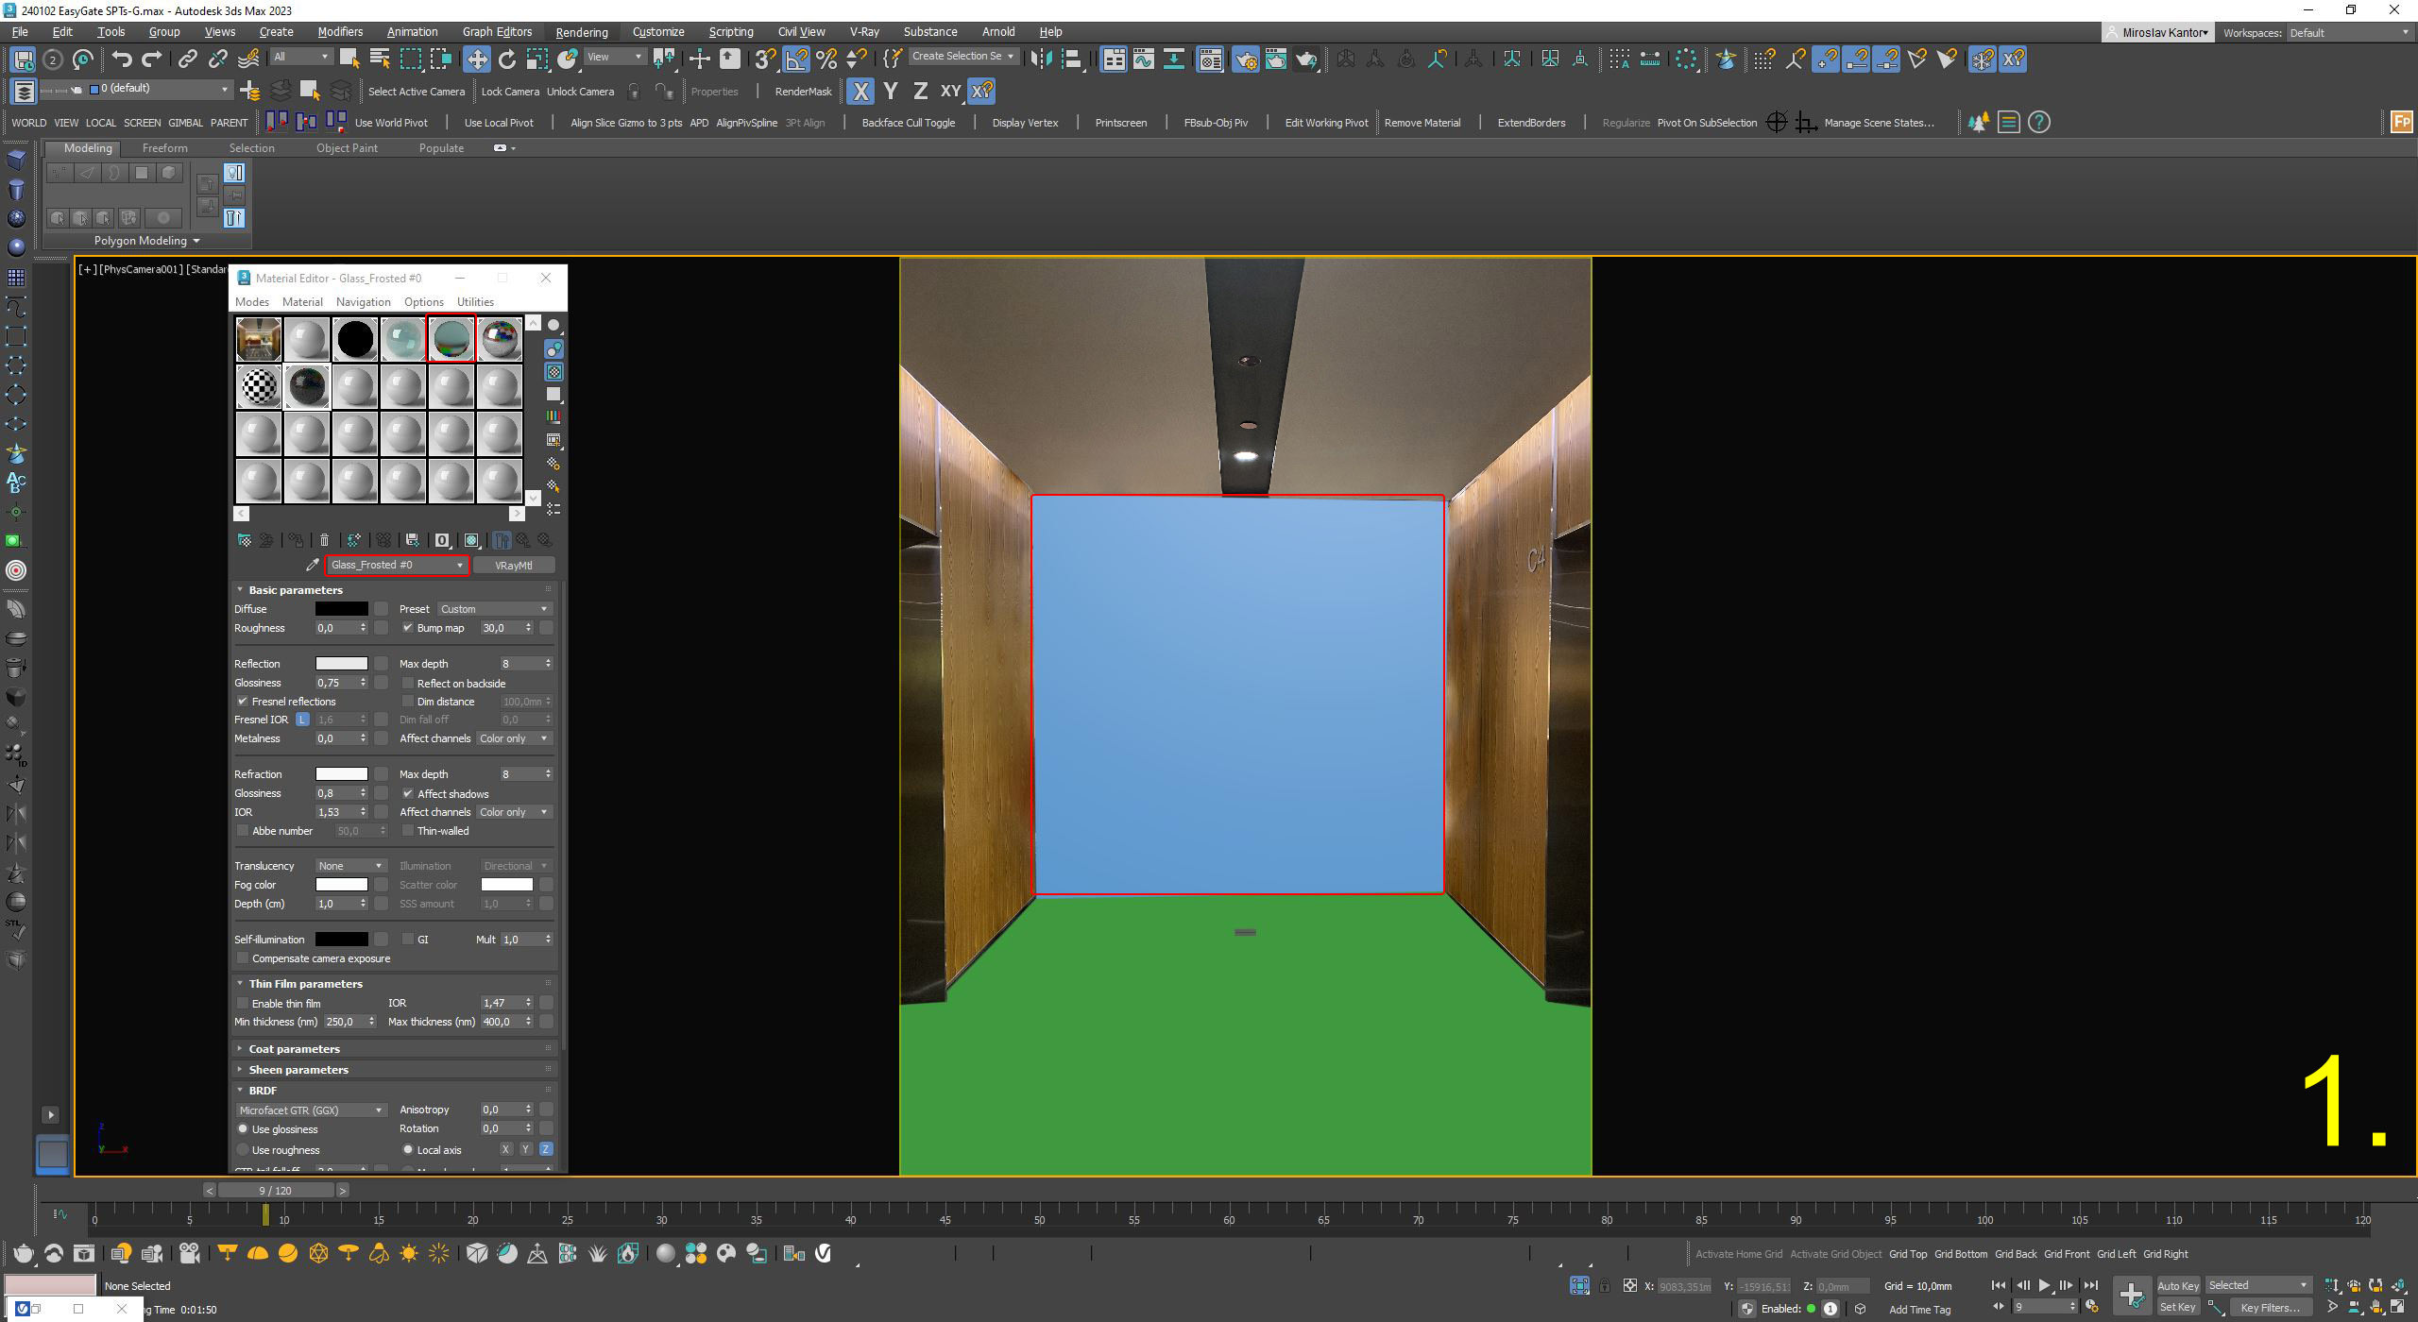Restrict transform to X axis
2418x1322 pixels.
point(860,92)
